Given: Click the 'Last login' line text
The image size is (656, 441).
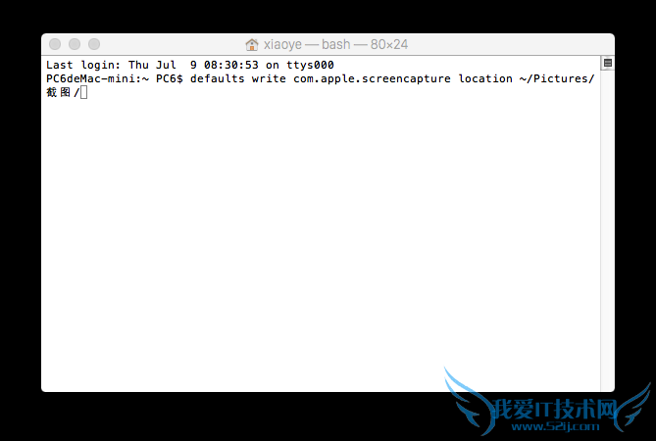Looking at the screenshot, I should point(190,65).
